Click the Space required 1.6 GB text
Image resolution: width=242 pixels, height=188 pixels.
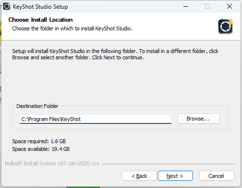point(39,141)
